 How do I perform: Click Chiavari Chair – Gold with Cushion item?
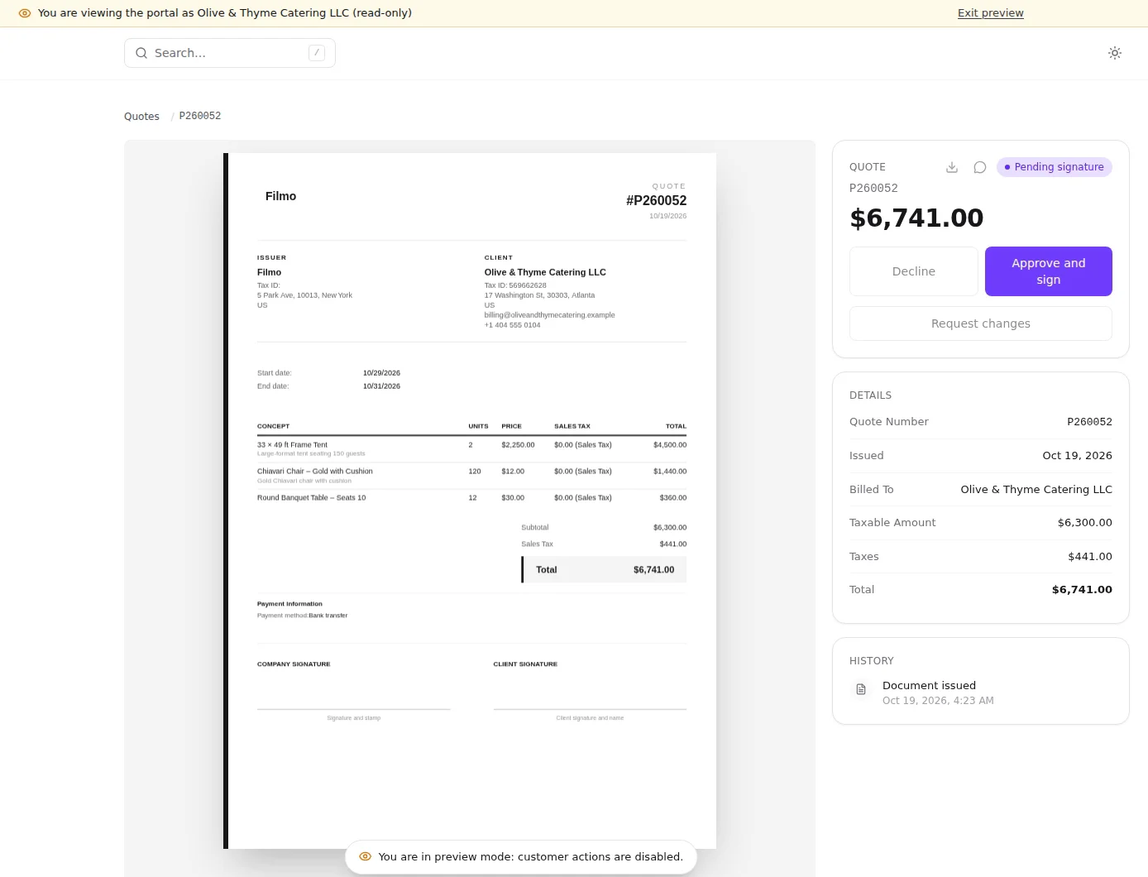click(315, 472)
